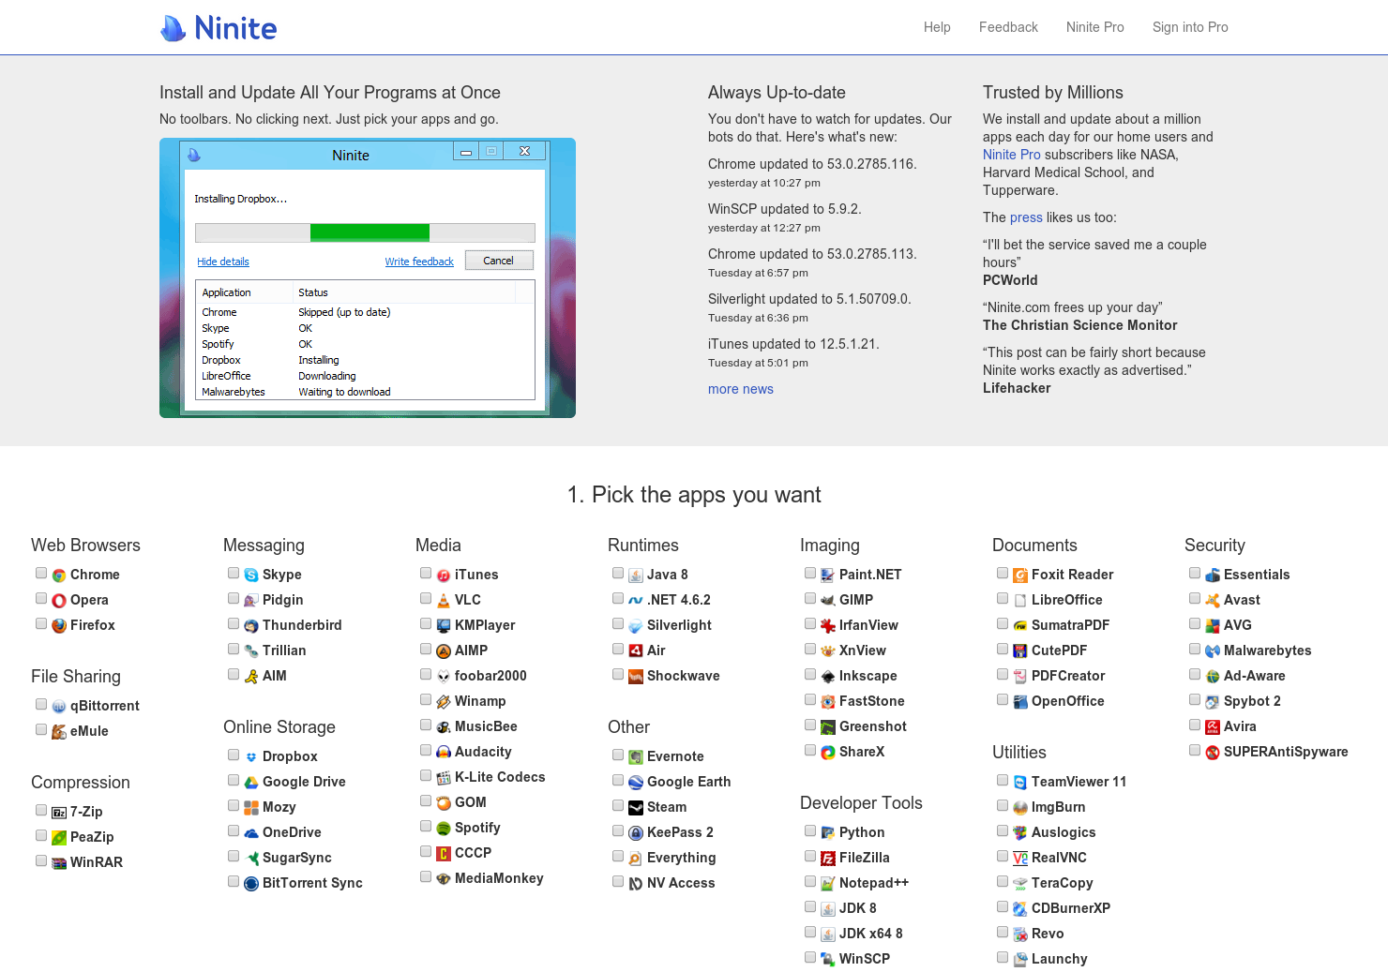Tick the LibreOffice checkbox
This screenshot has width=1388, height=972.
tap(1003, 598)
